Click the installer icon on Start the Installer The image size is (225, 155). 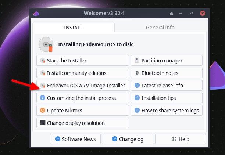tap(43, 61)
